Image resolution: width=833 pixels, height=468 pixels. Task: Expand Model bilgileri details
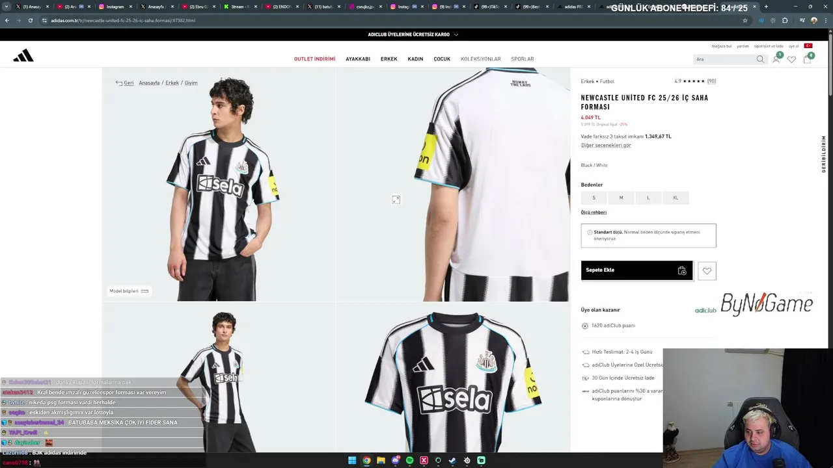pos(129,291)
